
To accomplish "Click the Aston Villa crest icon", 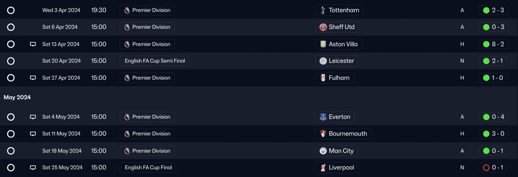I will point(323,44).
